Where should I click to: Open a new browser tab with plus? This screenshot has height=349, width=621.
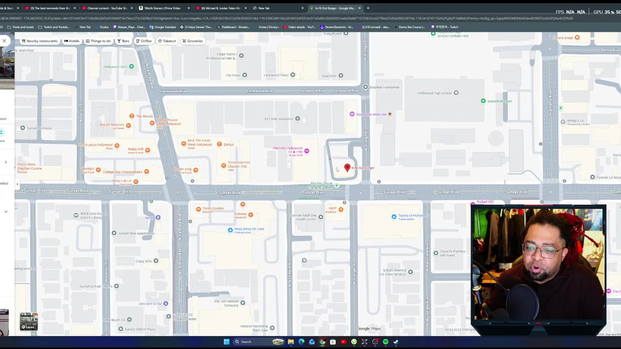368,8
